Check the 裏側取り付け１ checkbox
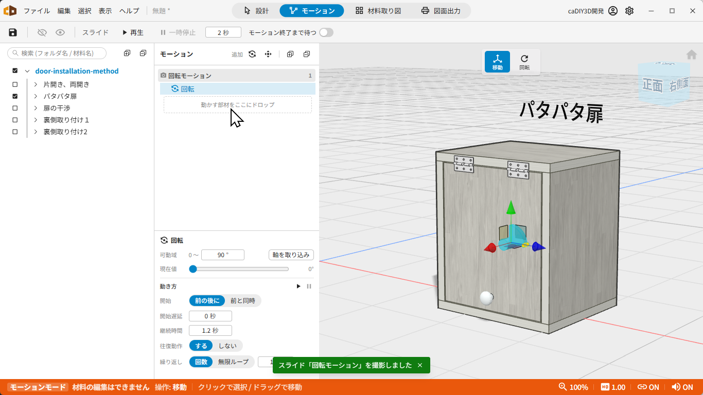The width and height of the screenshot is (703, 395). 15,120
